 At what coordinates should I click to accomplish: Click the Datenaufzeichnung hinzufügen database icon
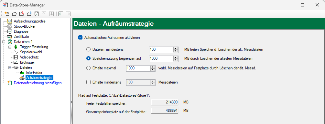pyautogui.click(x=10, y=83)
